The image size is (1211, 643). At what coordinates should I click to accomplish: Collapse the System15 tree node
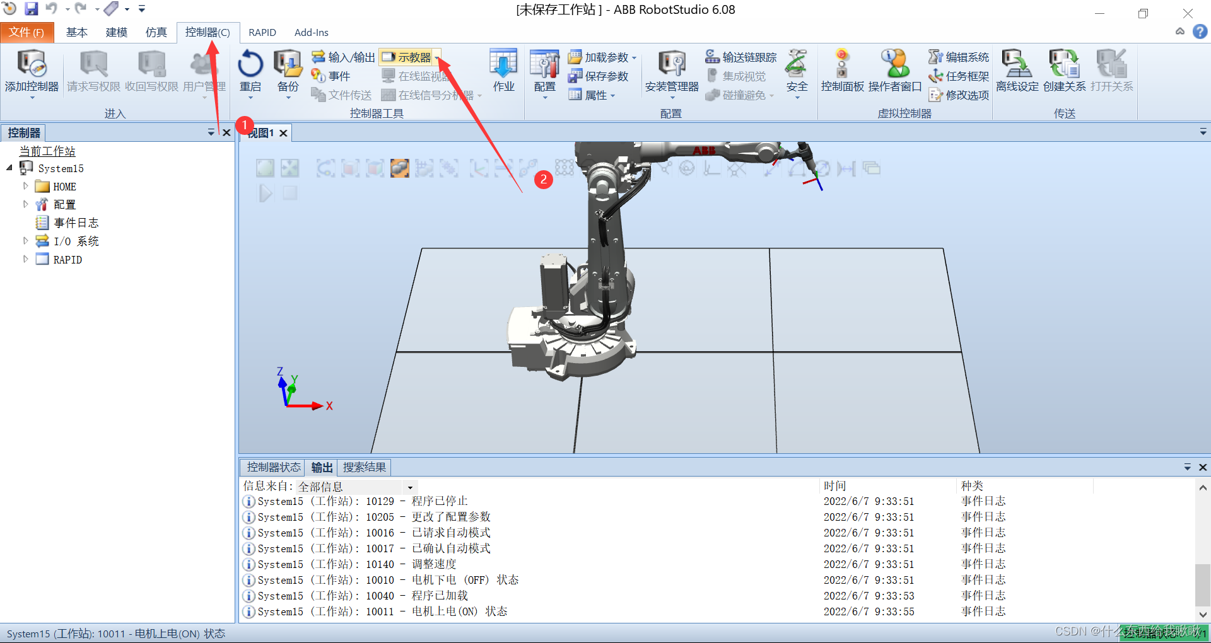click(x=9, y=168)
